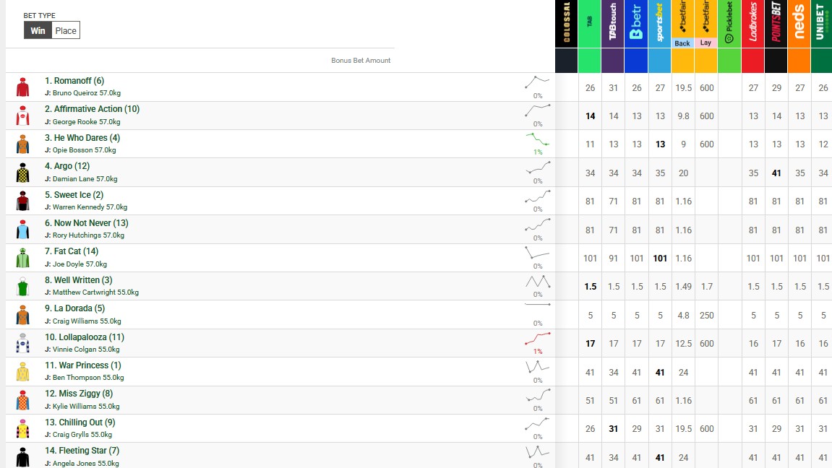832x468 pixels.
Task: Click the odds trend sparkline for Lollapalooza
Action: point(538,337)
